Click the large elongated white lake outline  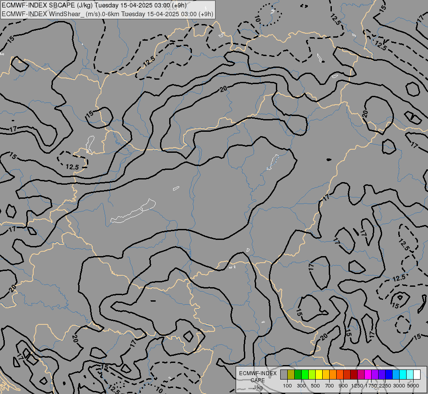click(133, 211)
